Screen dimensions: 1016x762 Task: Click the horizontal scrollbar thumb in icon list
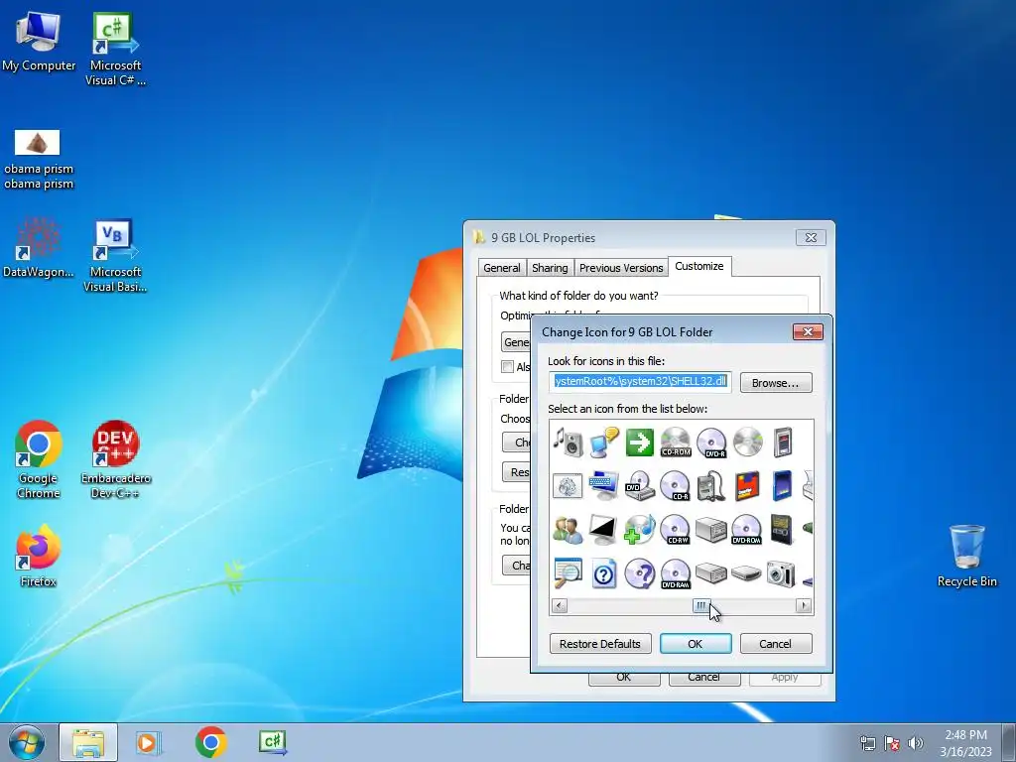[701, 606]
